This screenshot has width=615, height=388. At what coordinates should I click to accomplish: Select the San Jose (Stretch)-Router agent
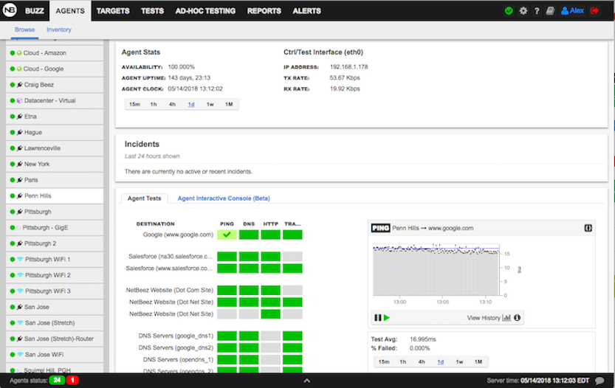click(x=55, y=339)
